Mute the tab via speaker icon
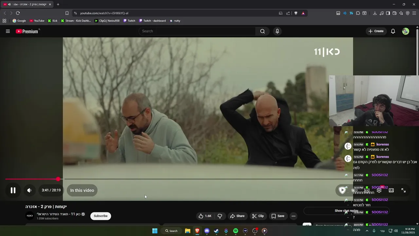 [x=9, y=4]
